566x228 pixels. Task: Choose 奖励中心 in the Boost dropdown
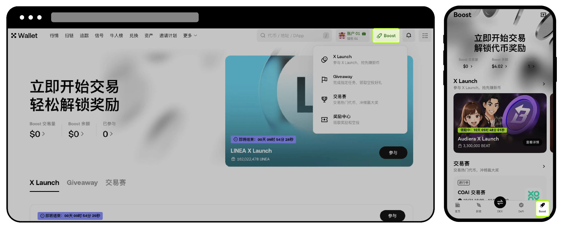(x=360, y=119)
